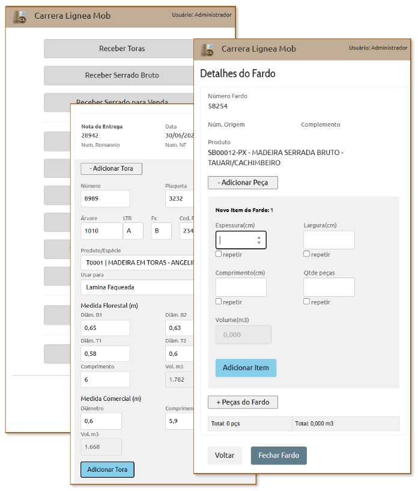This screenshot has height=491, width=418.
Task: Focus the Largura(cm) input field
Action: point(329,240)
